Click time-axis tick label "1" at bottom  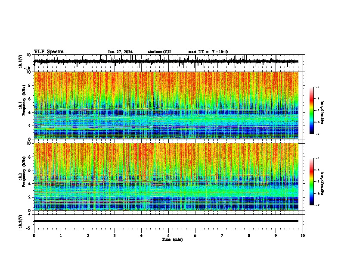[61, 236]
